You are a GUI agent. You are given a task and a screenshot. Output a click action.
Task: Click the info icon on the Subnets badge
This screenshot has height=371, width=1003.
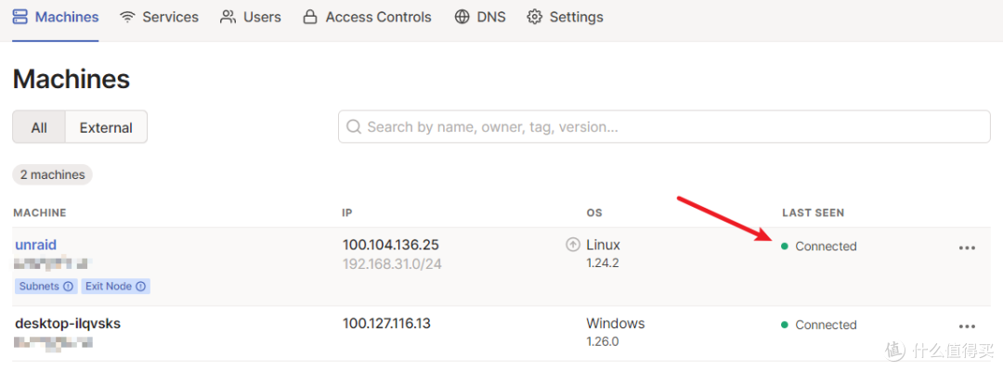68,286
